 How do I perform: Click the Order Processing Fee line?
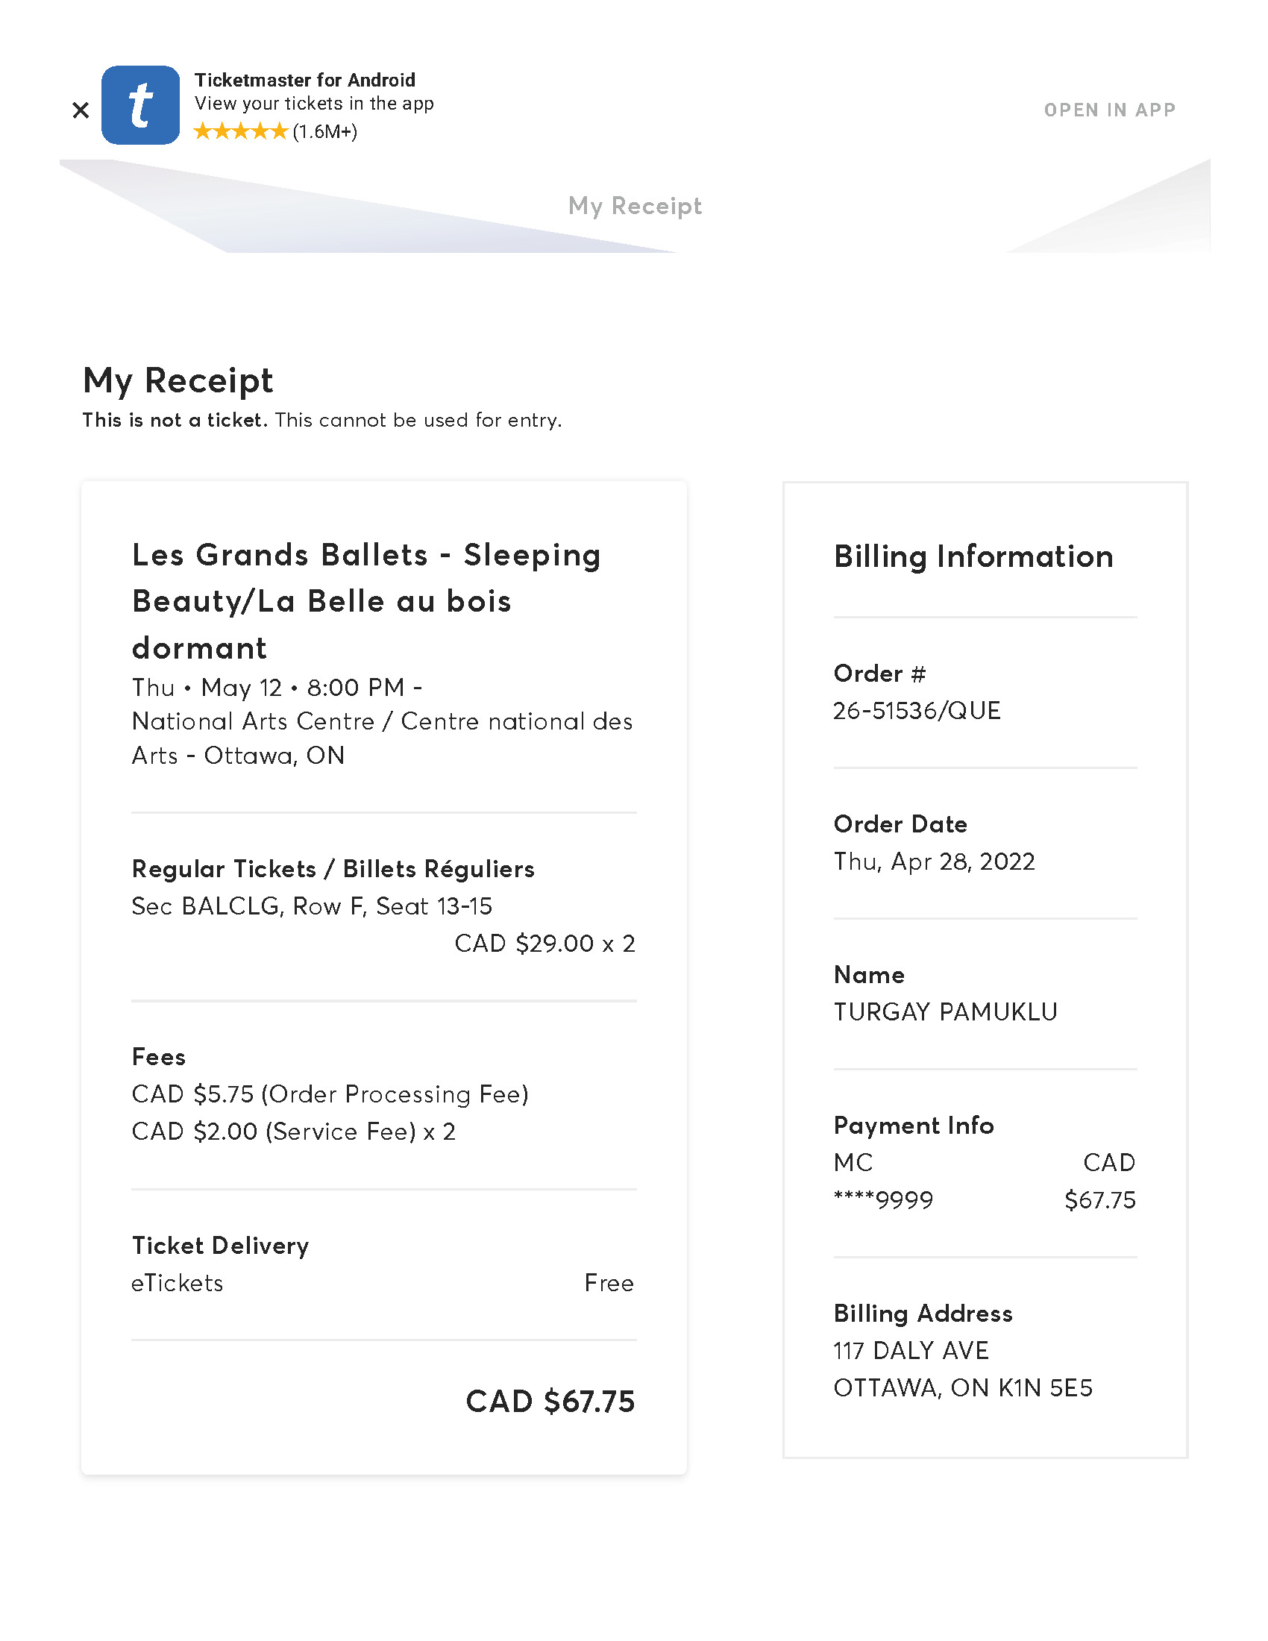tap(330, 1094)
